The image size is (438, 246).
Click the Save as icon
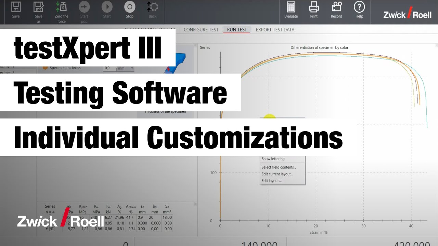tap(39, 7)
